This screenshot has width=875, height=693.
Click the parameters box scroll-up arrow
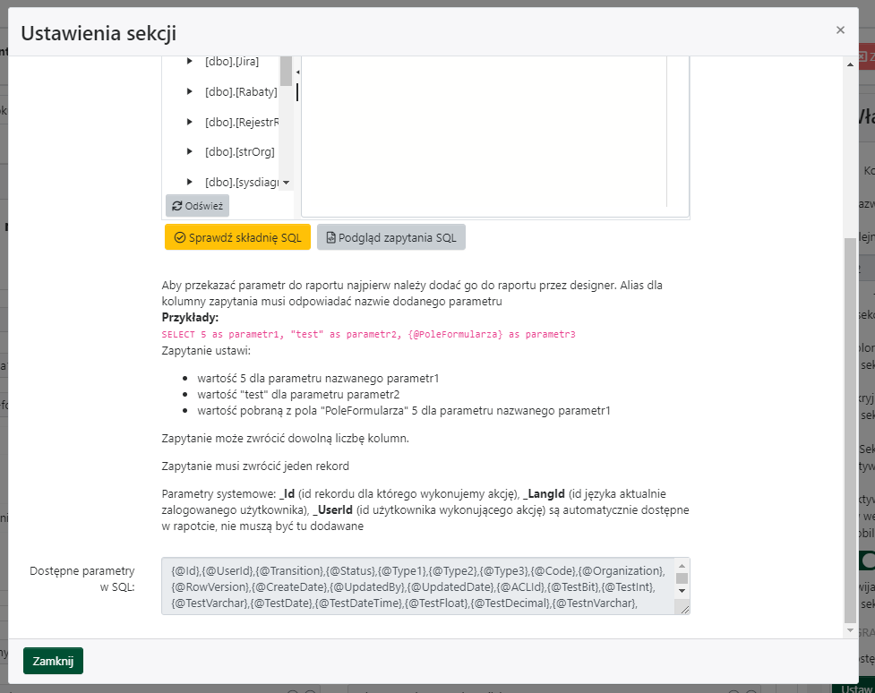click(682, 565)
